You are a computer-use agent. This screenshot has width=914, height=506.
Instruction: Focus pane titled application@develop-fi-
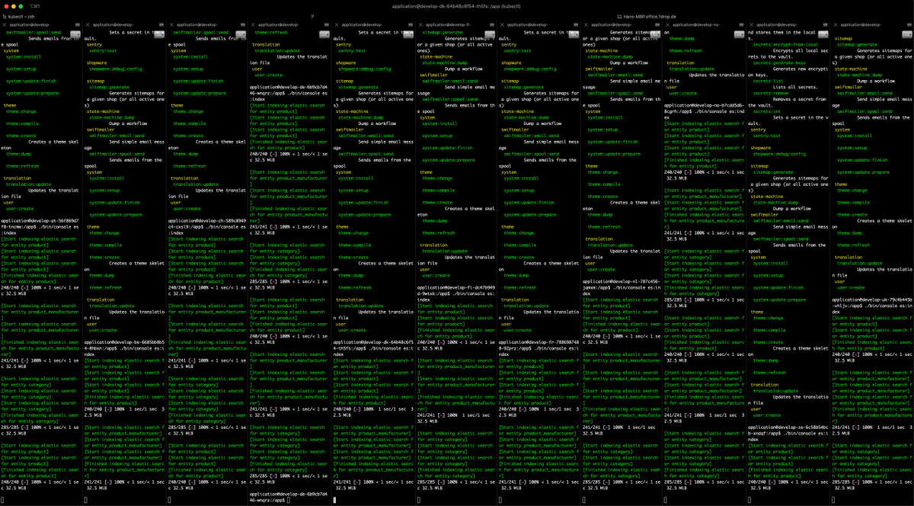click(450, 25)
